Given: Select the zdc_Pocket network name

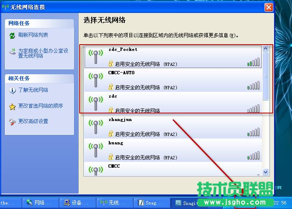Looking at the screenshot, I should pos(123,49).
